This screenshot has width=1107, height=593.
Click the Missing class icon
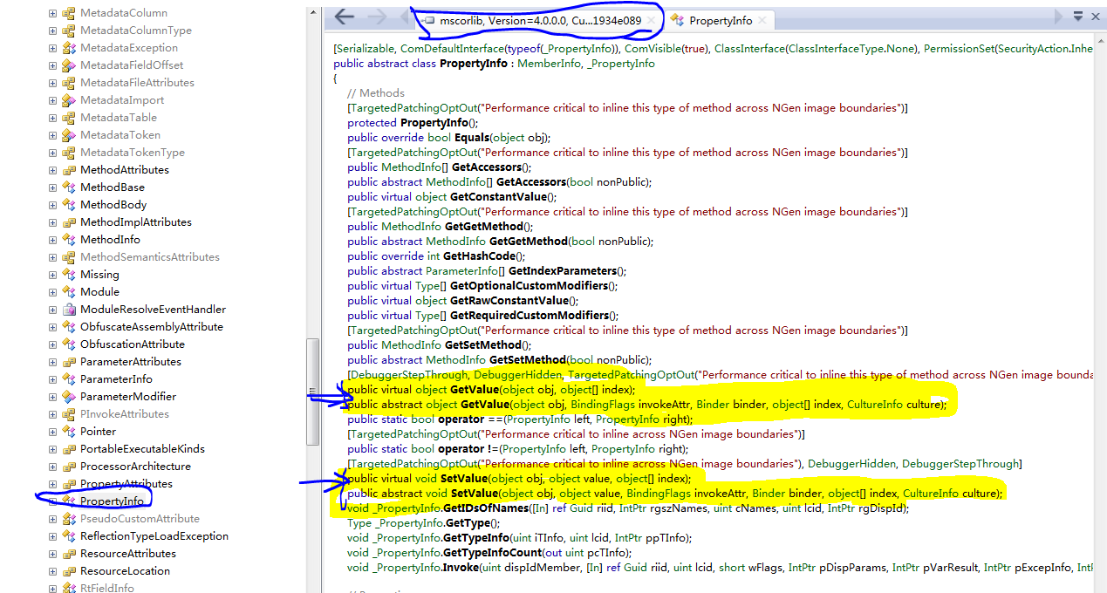[69, 275]
